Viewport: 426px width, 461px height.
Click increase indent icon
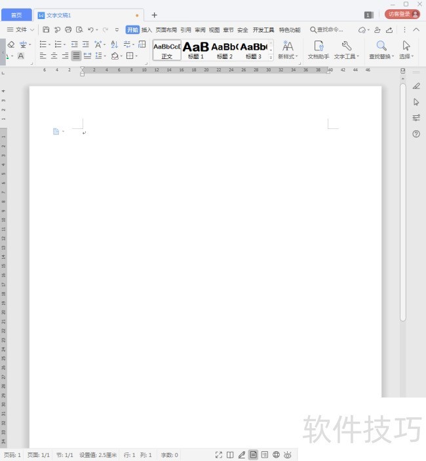point(86,45)
